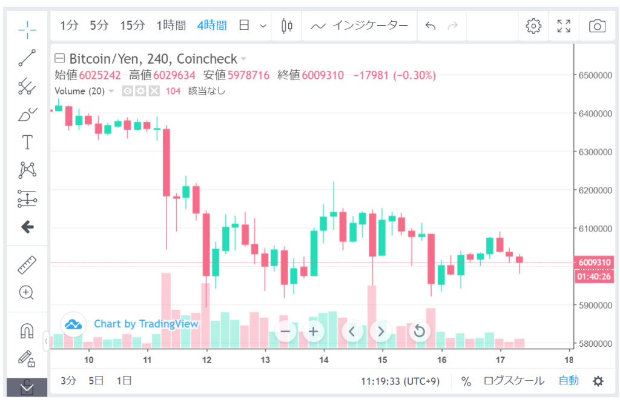Screen dimensions: 620x402
Task: Activate the zoom in magnifier tool
Action: click(27, 293)
